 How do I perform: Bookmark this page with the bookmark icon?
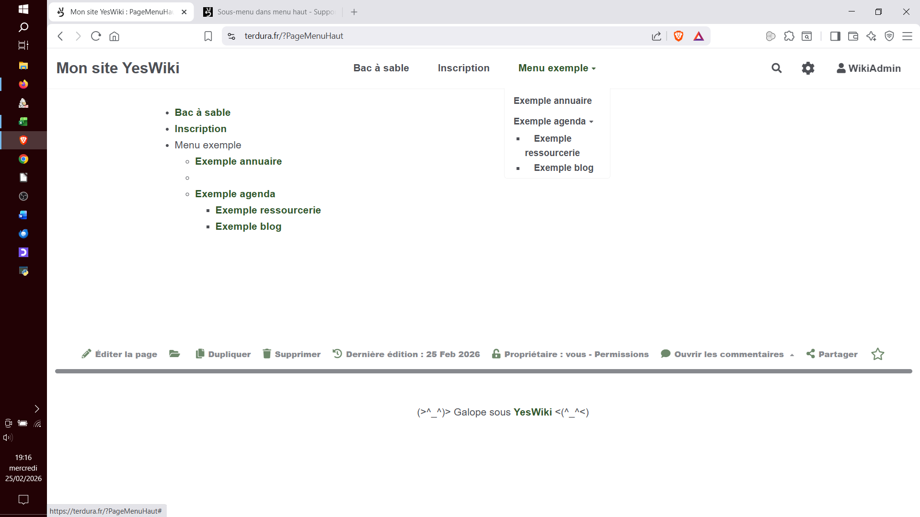[208, 36]
